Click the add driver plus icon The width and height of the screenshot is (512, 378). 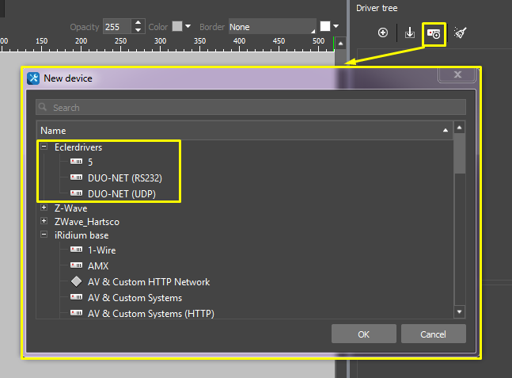[383, 32]
